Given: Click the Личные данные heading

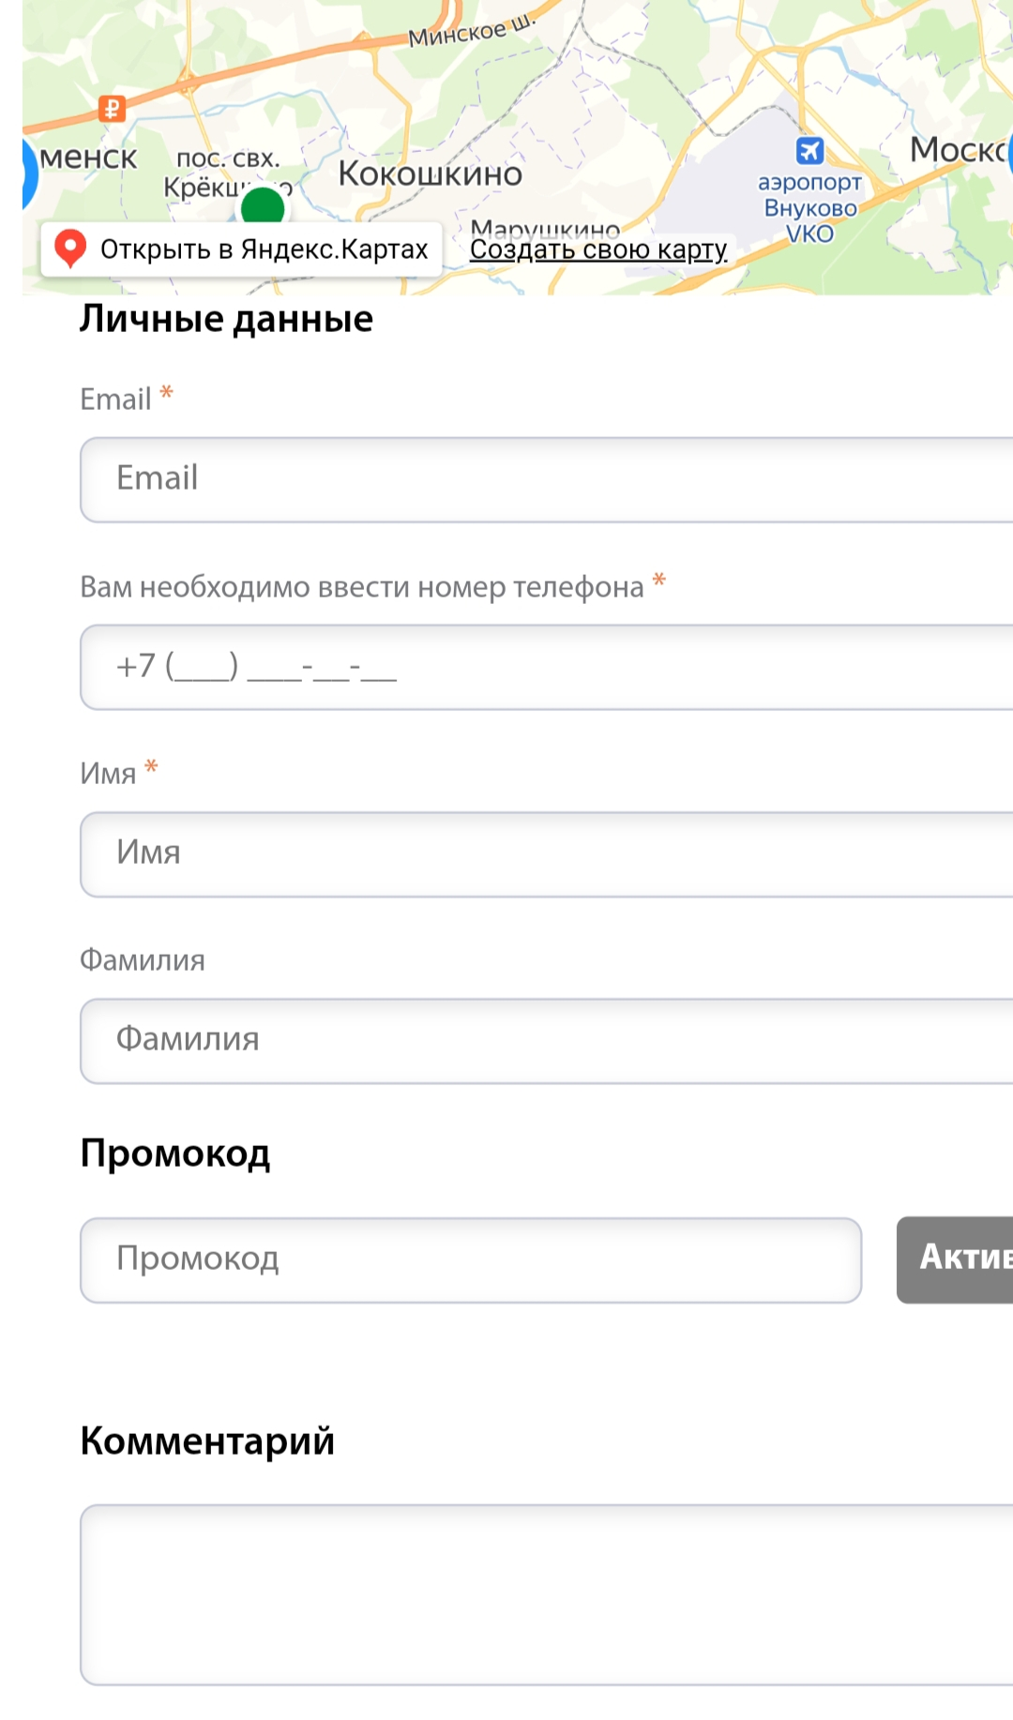Looking at the screenshot, I should (x=226, y=319).
